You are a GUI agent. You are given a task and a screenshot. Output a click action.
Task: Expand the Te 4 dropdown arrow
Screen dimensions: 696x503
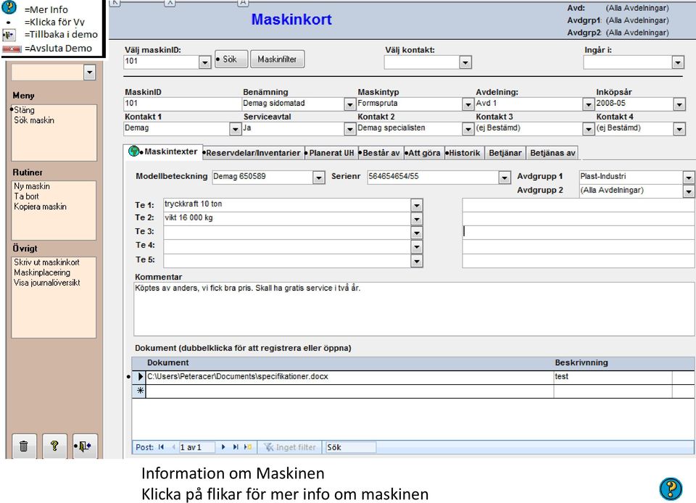tap(416, 246)
